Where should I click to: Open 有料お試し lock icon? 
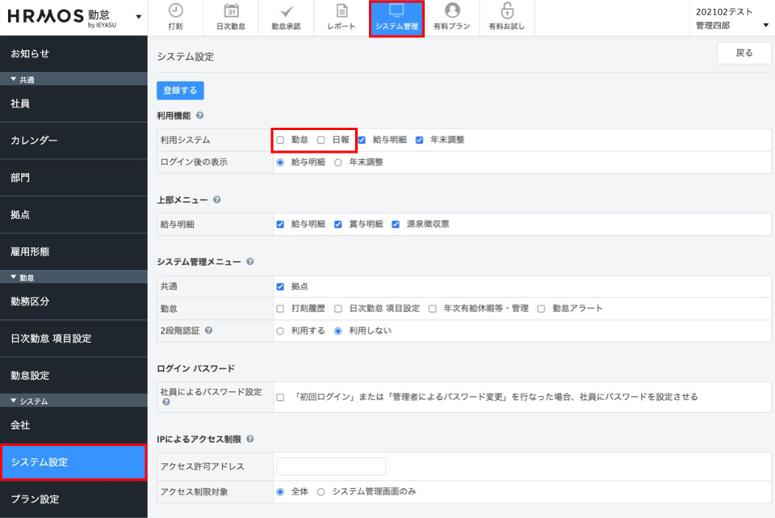pos(507,11)
